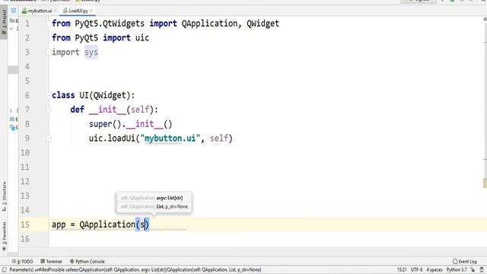The image size is (487, 274).
Task: Click the project view icon left of tabs
Action: [x=14, y=11]
